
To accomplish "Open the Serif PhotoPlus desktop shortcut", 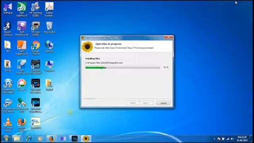I will pos(22,29).
